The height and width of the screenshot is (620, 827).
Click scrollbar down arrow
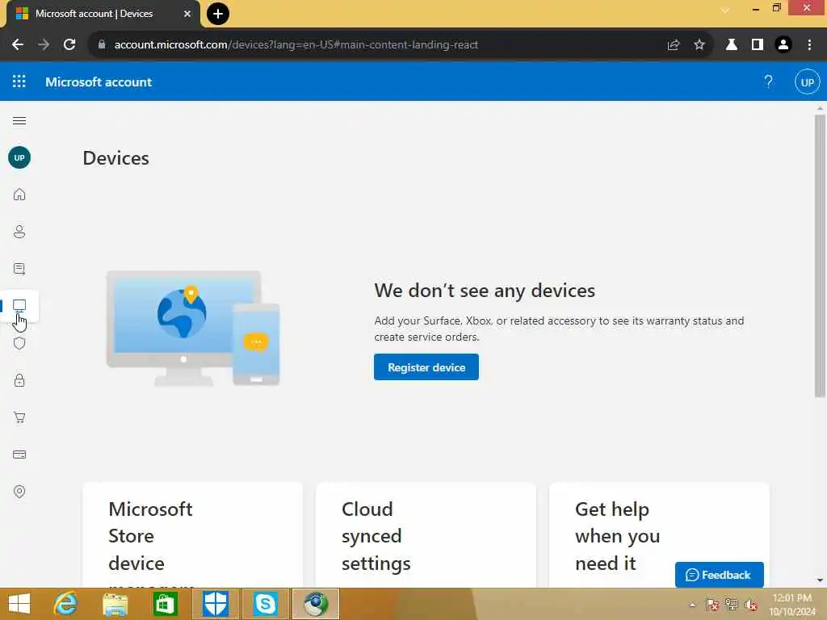pyautogui.click(x=820, y=580)
